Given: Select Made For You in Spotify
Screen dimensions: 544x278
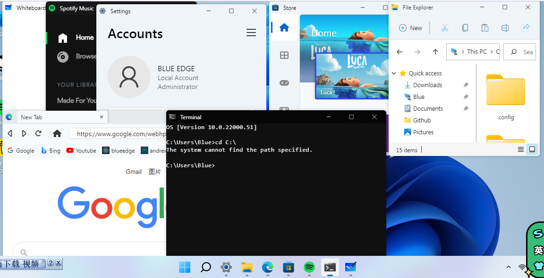Looking at the screenshot, I should coord(76,100).
